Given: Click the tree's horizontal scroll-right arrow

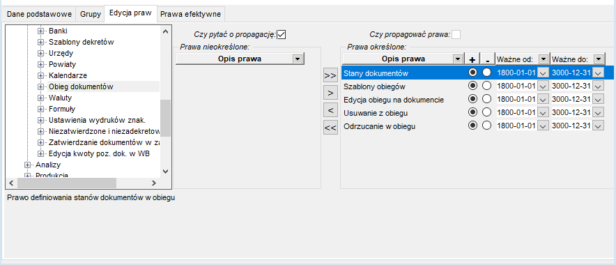Looking at the screenshot, I should pyautogui.click(x=153, y=183).
